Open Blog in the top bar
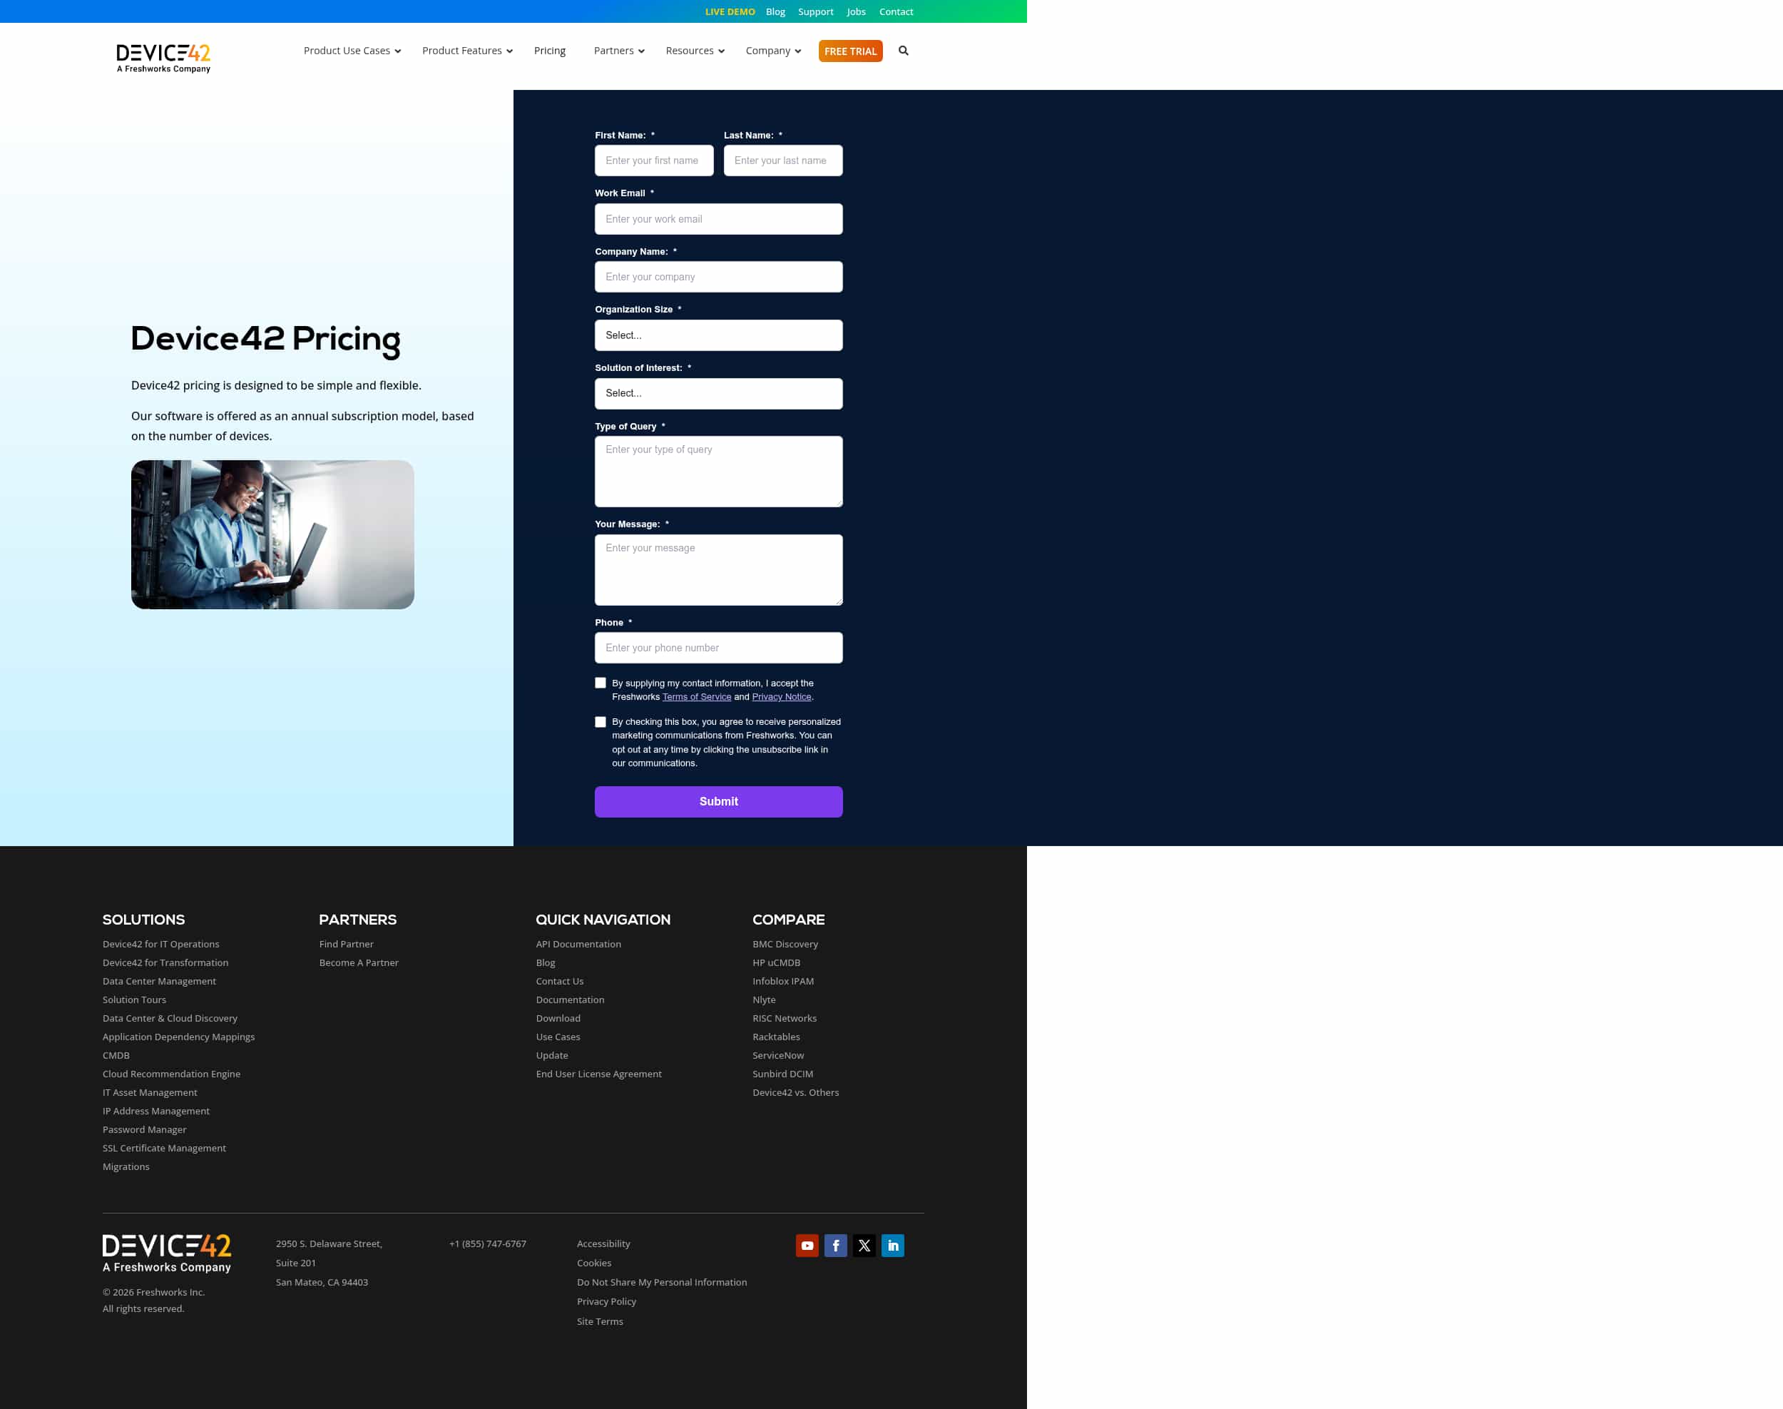1783x1409 pixels. pyautogui.click(x=775, y=11)
